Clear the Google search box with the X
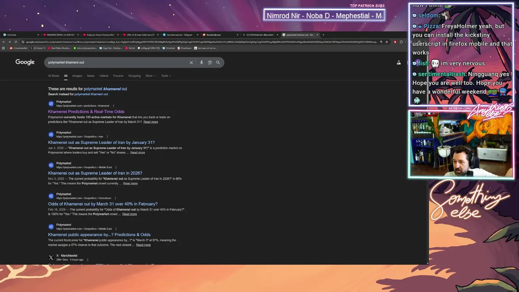 tap(191, 62)
